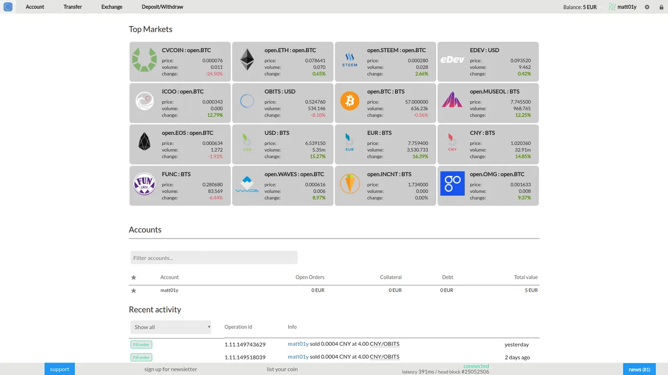Click the OBITS circle logo
This screenshot has height=375, width=668.
(x=247, y=101)
